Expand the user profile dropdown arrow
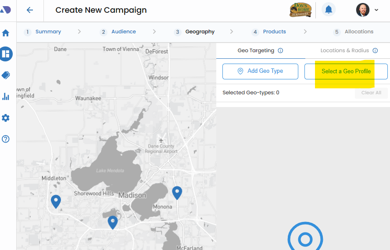Image resolution: width=390 pixels, height=250 pixels. tap(376, 10)
